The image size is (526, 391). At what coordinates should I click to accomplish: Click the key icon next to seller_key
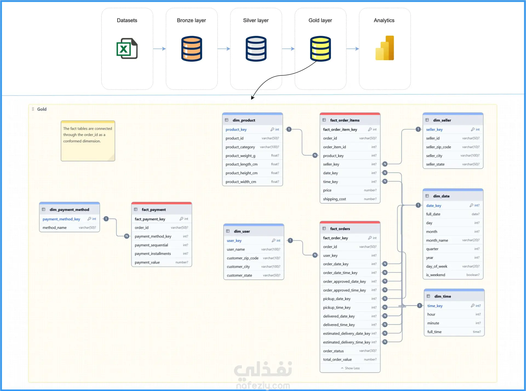pyautogui.click(x=473, y=129)
